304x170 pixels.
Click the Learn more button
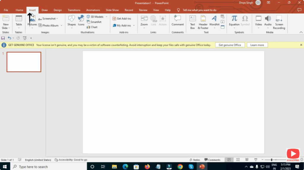257,45
